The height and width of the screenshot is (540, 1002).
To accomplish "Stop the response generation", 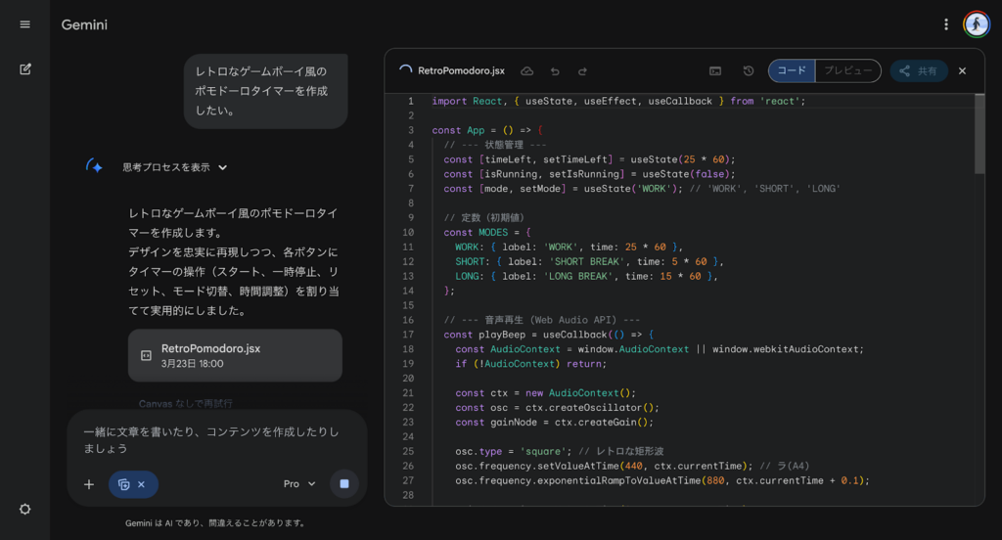I will point(344,484).
